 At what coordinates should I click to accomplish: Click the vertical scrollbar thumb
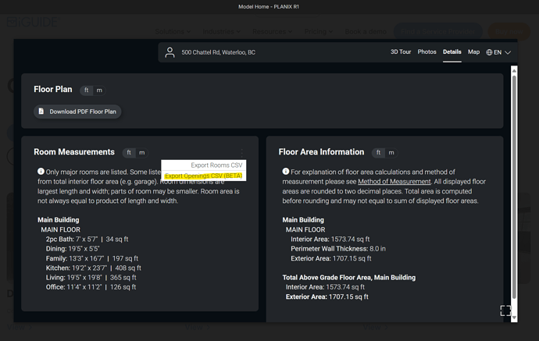click(x=514, y=187)
